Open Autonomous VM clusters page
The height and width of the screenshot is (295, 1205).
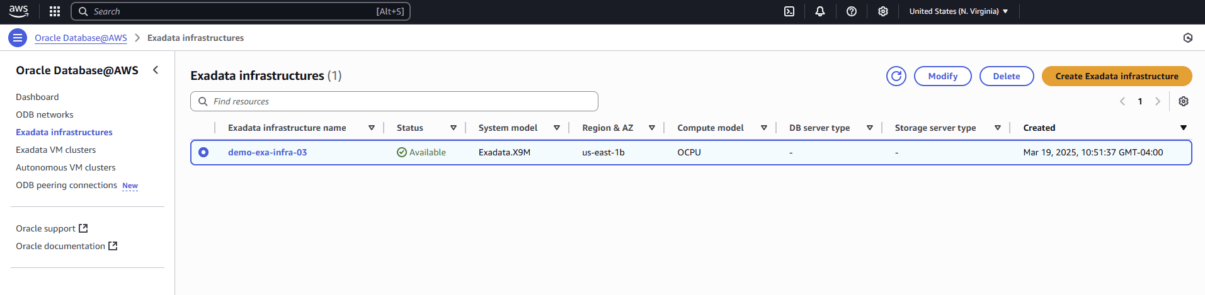[x=66, y=167]
